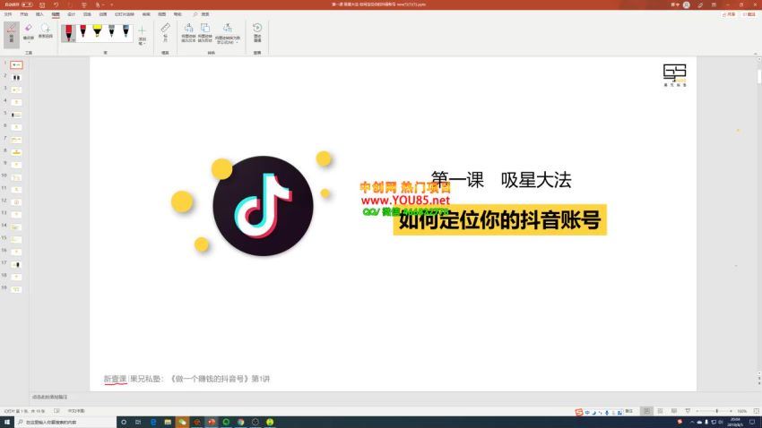Click the zoom percentage value
This screenshot has height=428, width=762.
(742, 411)
